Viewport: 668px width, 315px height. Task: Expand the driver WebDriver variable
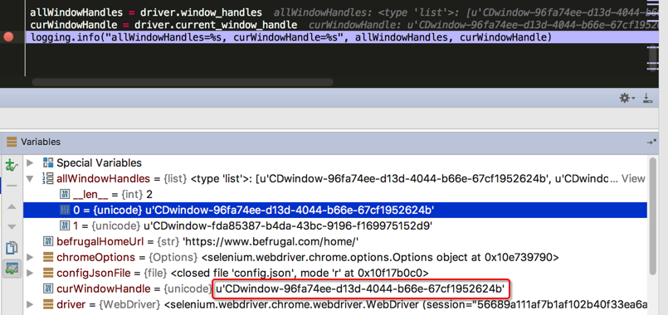point(29,304)
